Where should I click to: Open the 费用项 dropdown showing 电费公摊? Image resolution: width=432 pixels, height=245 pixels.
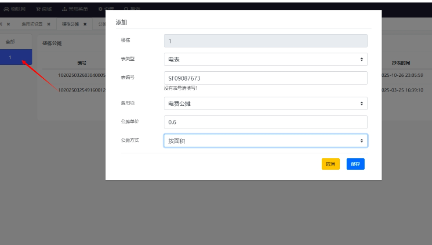click(x=266, y=104)
